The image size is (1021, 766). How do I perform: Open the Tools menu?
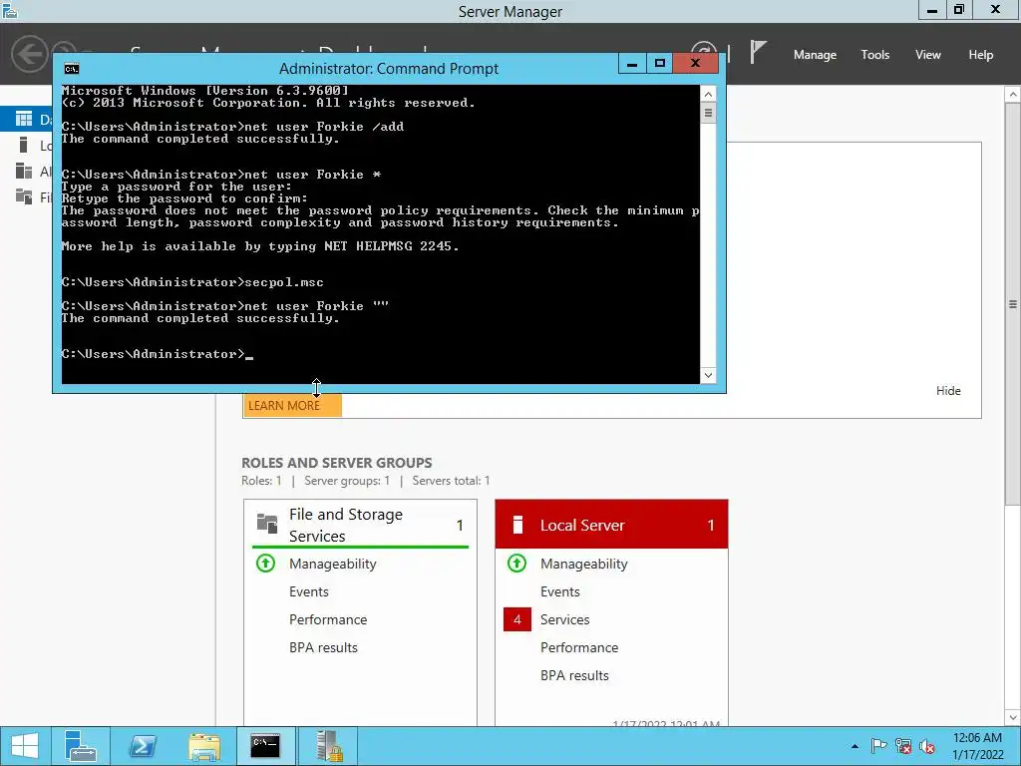click(x=874, y=55)
